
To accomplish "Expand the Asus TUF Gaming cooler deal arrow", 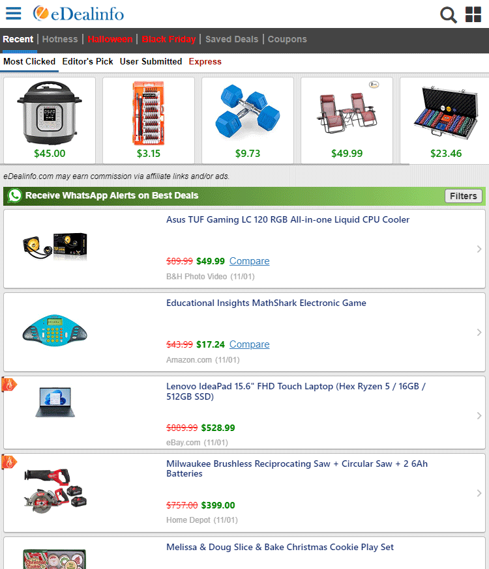I will (x=479, y=249).
